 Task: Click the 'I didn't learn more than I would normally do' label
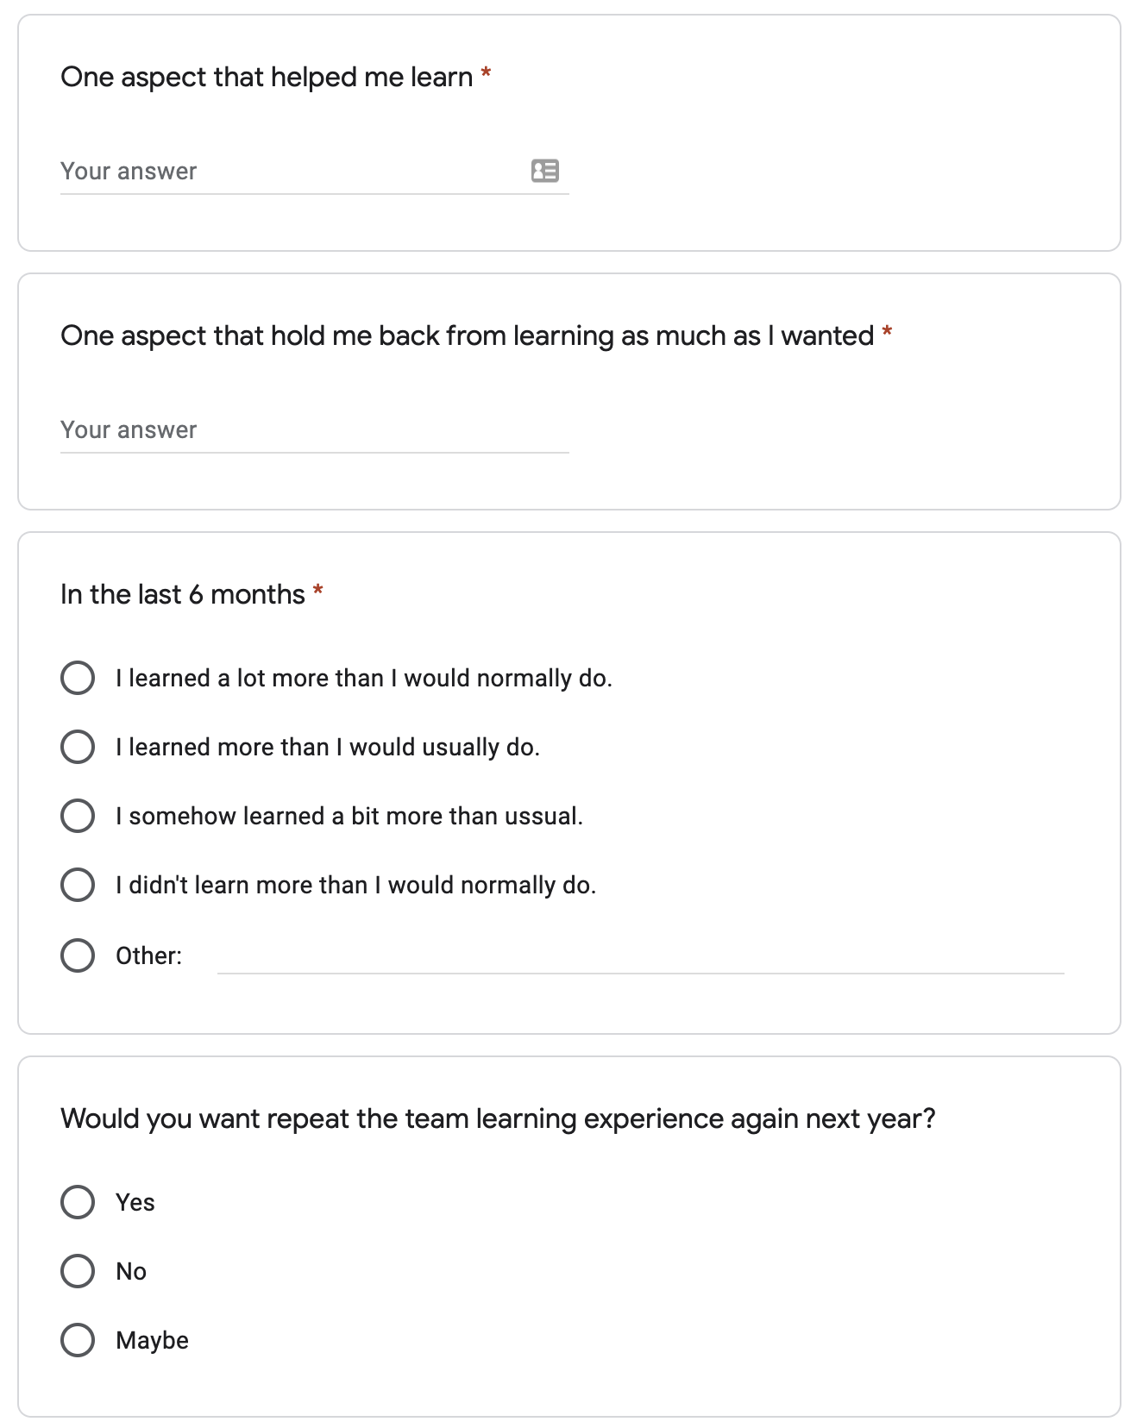coord(356,886)
